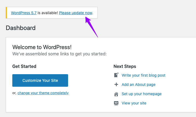The image size is (196, 117).
Task: Click the Please update now link
Action: tap(75, 13)
